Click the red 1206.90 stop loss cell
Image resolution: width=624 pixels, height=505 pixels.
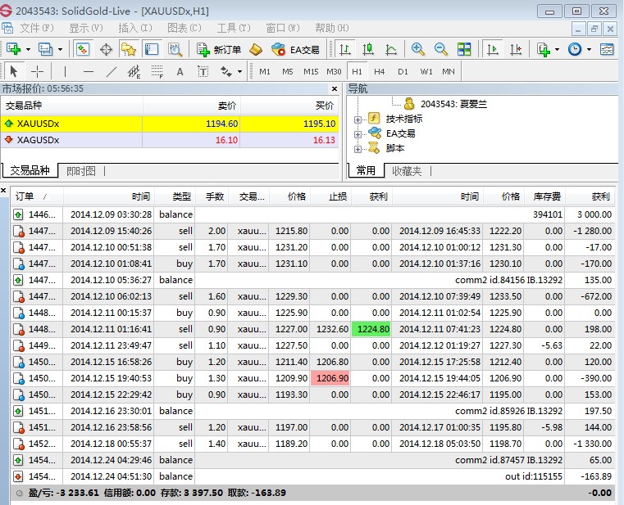click(330, 378)
